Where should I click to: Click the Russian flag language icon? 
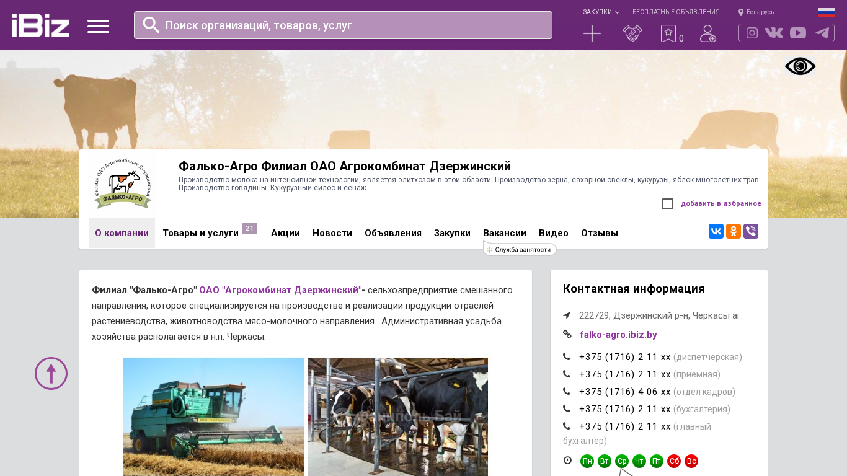click(x=826, y=12)
